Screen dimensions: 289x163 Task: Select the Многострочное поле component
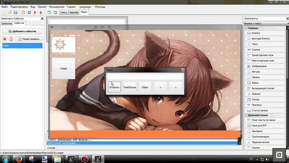pyautogui.click(x=265, y=61)
